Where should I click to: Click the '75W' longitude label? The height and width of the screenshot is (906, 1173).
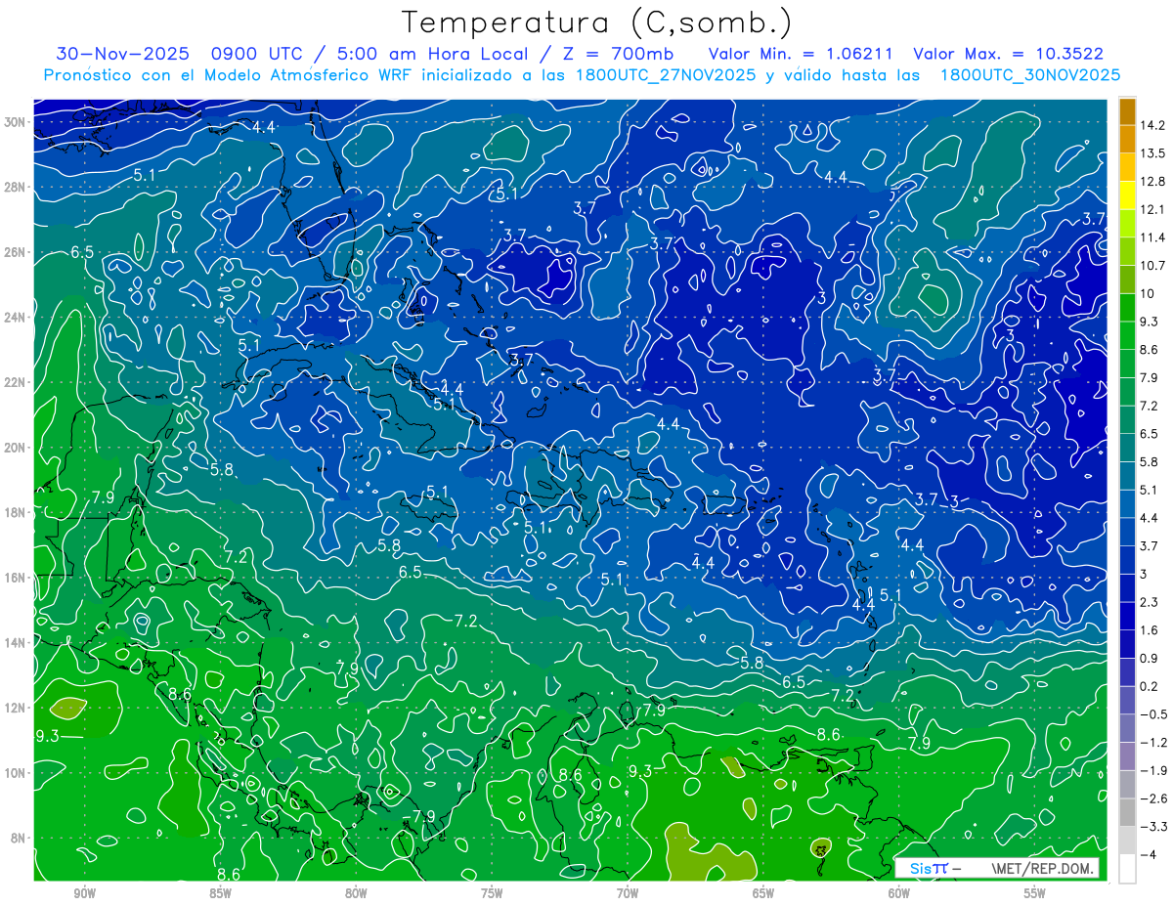click(x=492, y=893)
